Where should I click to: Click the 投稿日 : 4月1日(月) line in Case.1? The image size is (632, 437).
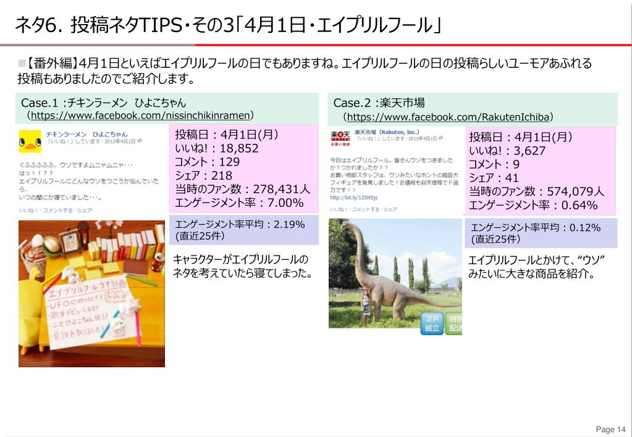pyautogui.click(x=227, y=135)
